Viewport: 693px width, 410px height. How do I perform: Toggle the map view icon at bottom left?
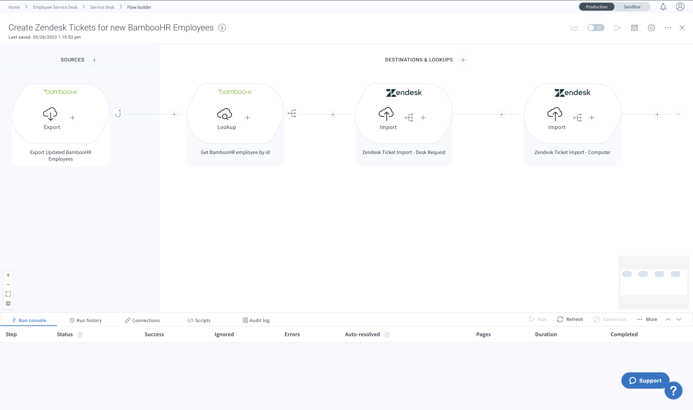point(8,303)
